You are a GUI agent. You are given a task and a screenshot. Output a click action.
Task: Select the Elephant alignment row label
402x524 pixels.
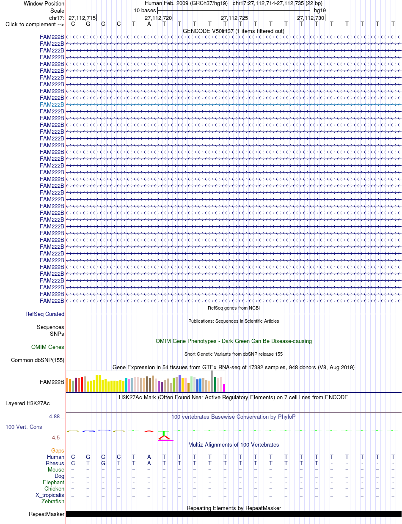[x=54, y=482]
